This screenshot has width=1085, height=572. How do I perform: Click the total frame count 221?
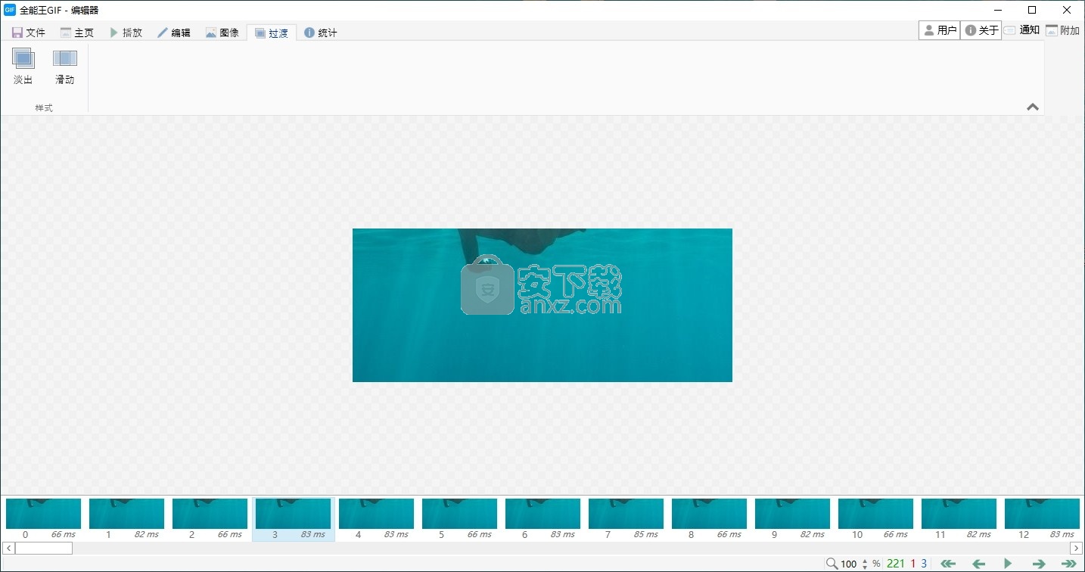(896, 564)
